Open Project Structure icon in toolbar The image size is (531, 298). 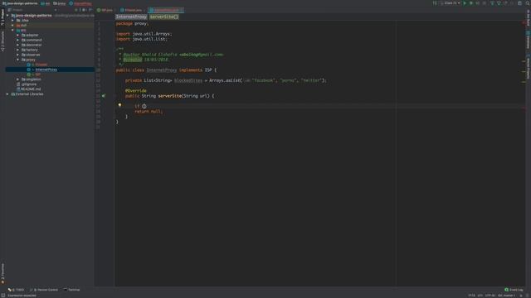click(520, 3)
